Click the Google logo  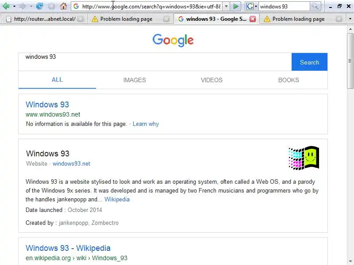tap(173, 40)
